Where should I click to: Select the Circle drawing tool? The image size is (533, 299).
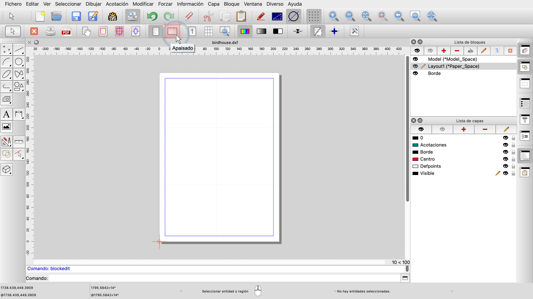click(19, 62)
